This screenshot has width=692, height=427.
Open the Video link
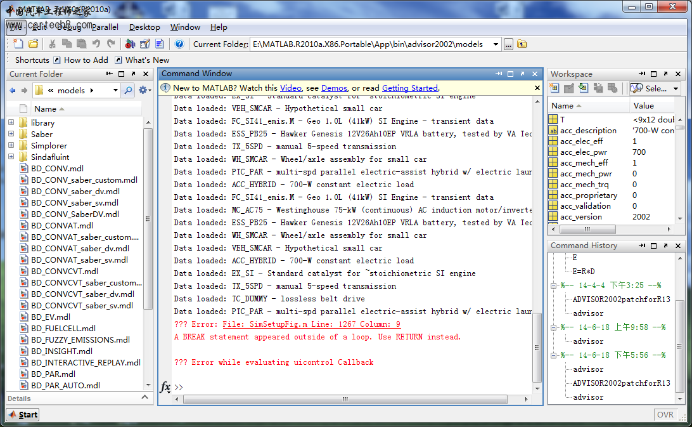tap(291, 88)
